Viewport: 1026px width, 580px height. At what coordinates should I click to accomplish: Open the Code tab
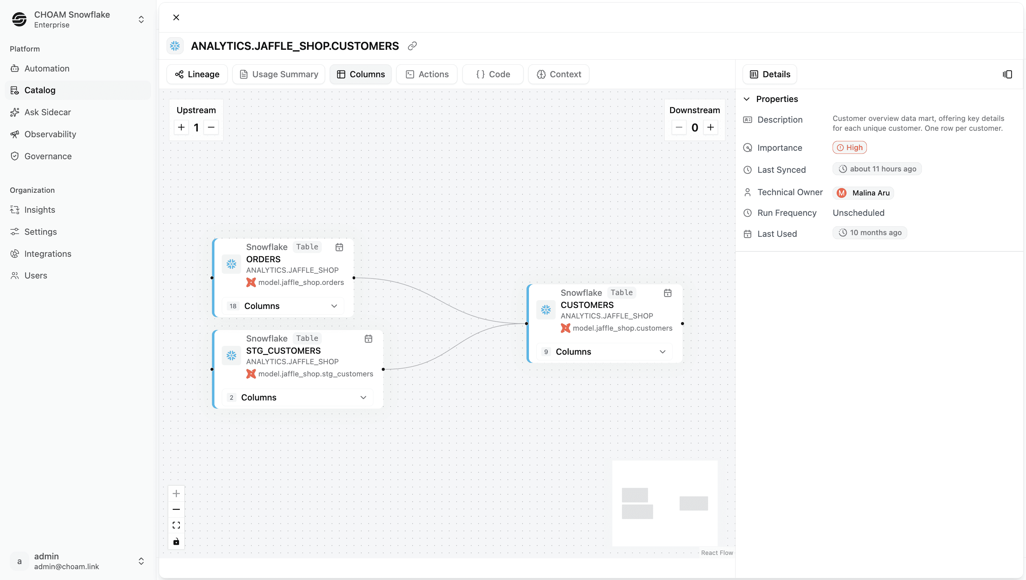[493, 75]
